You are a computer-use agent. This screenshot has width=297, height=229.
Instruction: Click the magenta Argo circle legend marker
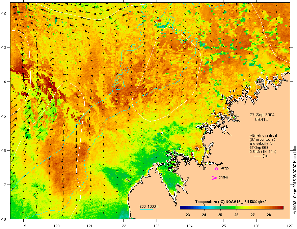coord(216,169)
